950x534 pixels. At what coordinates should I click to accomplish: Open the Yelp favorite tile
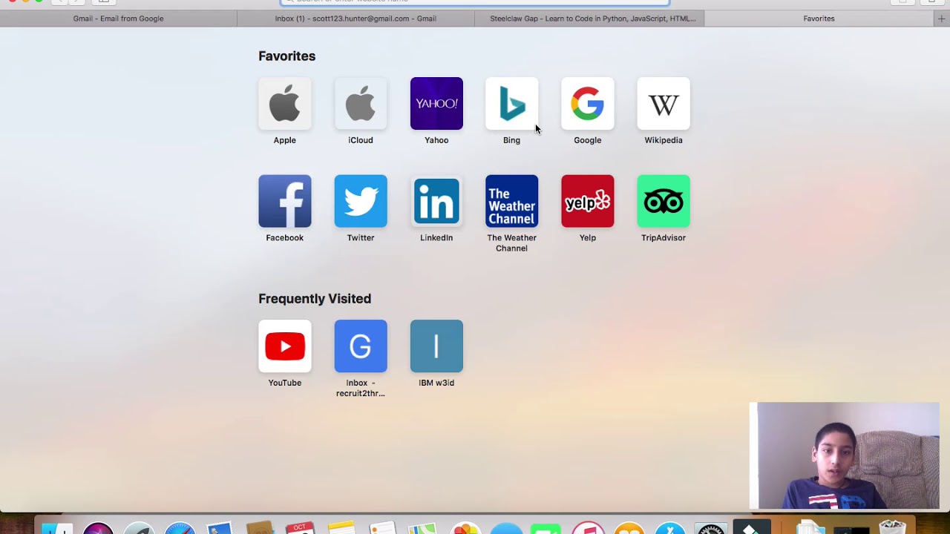(588, 201)
